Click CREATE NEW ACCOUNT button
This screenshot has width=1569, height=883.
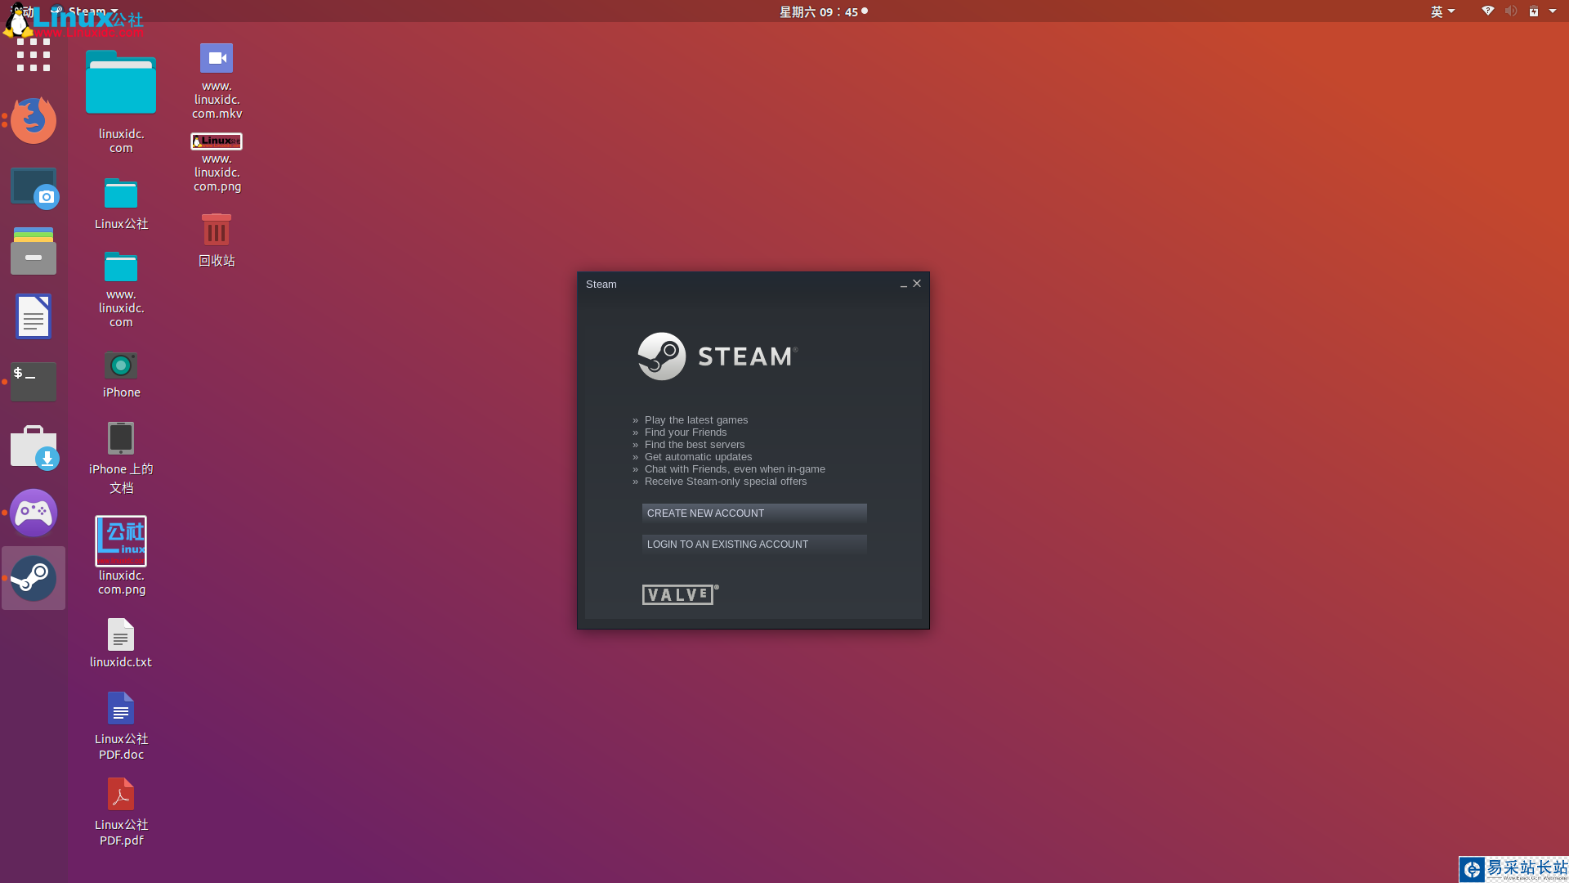pyautogui.click(x=753, y=513)
